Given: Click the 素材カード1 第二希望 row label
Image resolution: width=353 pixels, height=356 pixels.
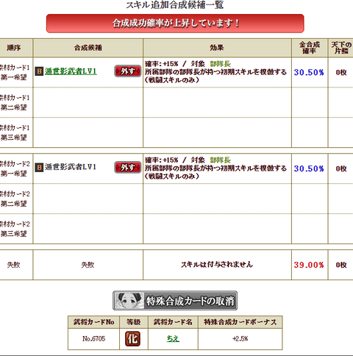Looking at the screenshot, I should point(15,102).
